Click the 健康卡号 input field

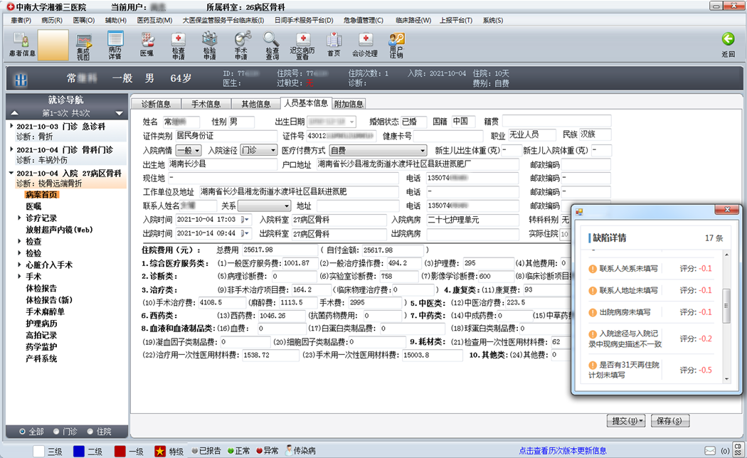448,136
